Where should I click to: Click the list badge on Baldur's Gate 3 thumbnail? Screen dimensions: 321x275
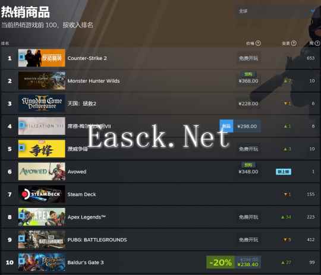[x=22, y=261]
